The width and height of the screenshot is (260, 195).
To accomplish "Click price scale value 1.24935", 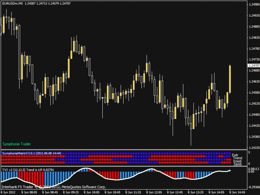I will point(254,15).
